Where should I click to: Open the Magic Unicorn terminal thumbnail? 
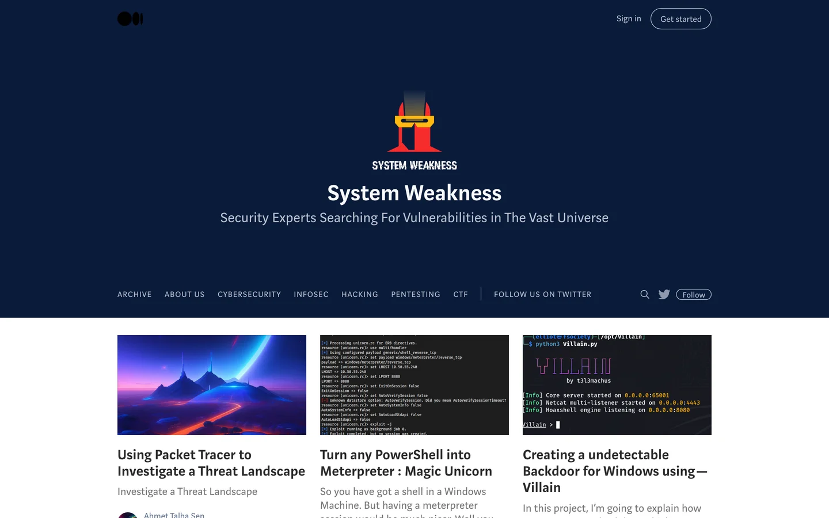[414, 384]
